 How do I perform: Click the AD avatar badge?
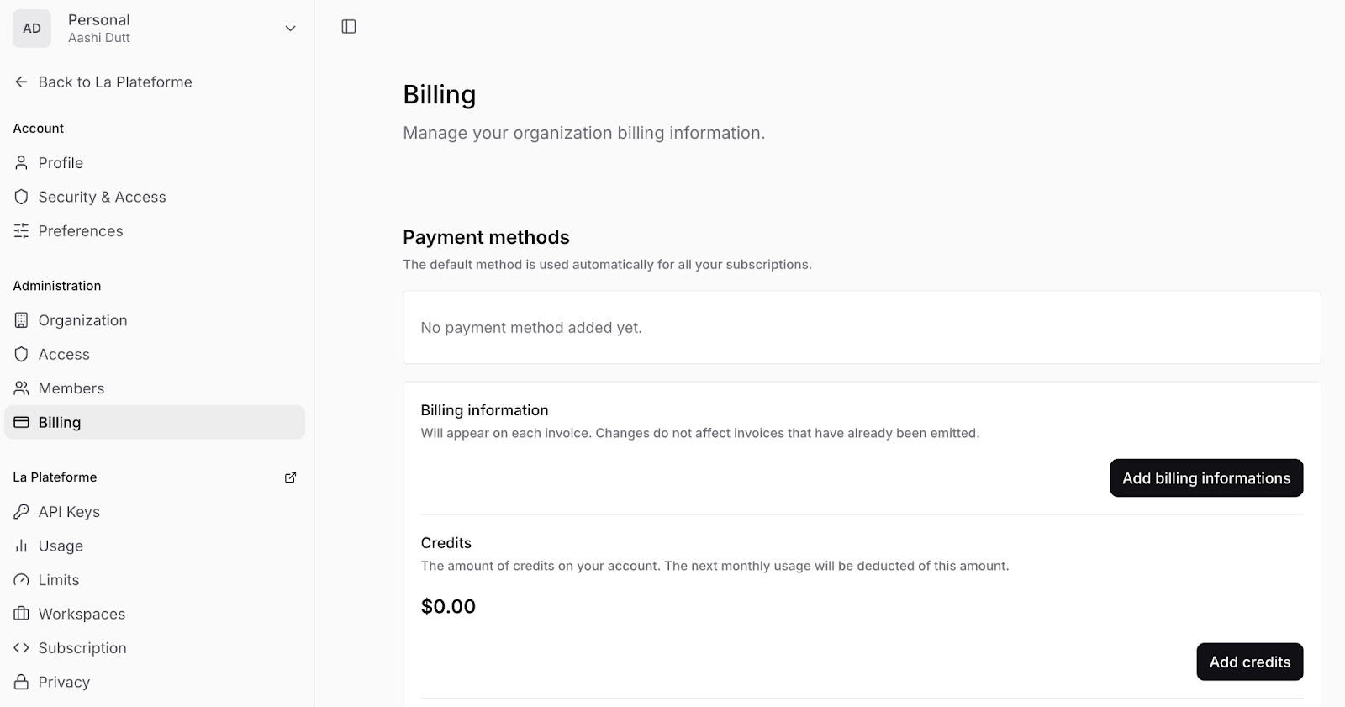click(x=32, y=29)
